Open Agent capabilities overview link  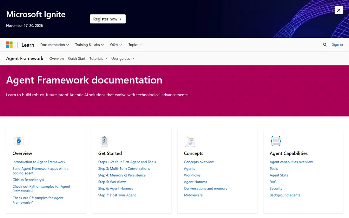(x=291, y=162)
